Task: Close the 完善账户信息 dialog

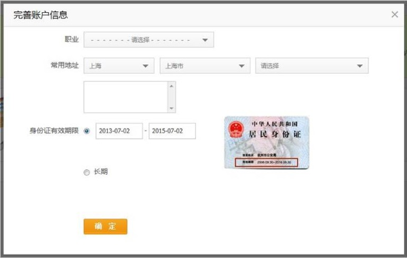Action: point(395,14)
